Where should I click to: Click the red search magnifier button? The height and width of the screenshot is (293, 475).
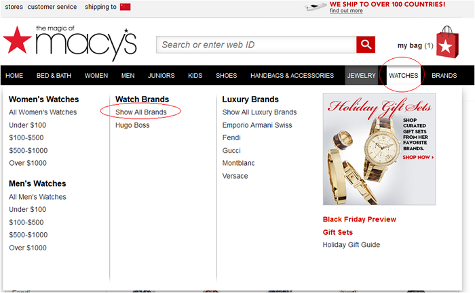tap(366, 45)
